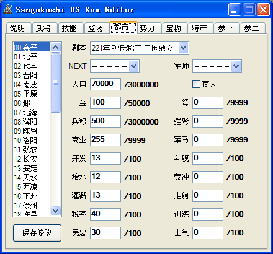273x254 pixels.
Task: Close the Rom Editor window
Action: click(x=263, y=9)
